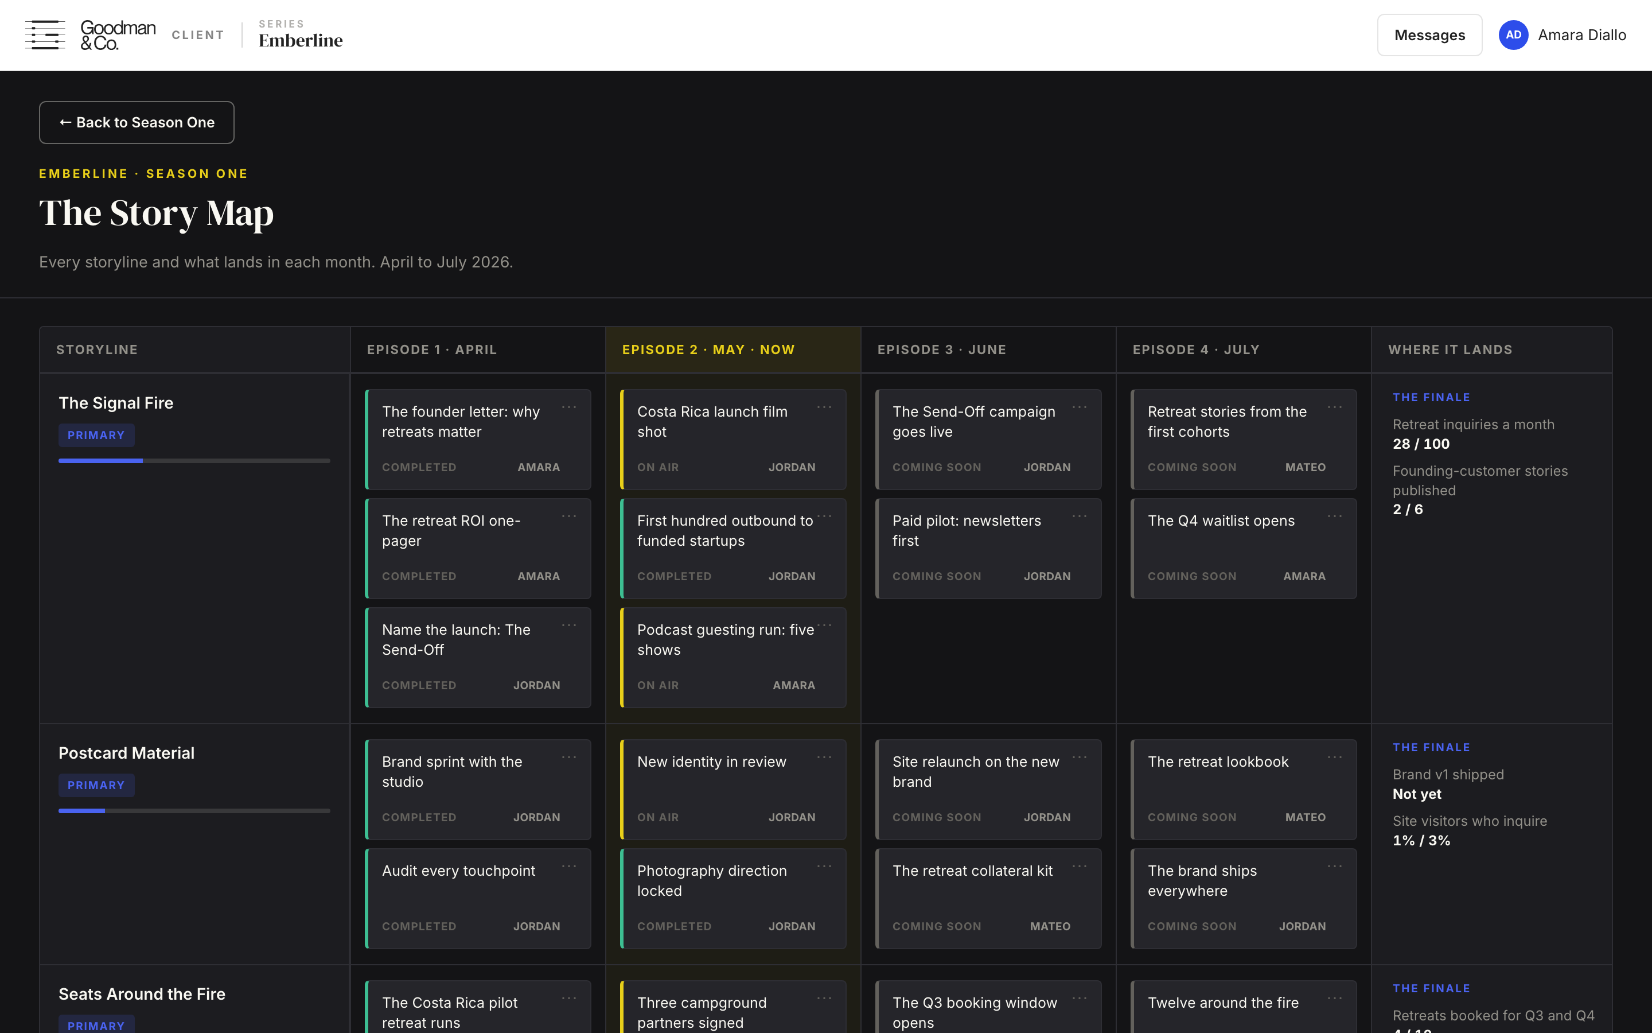This screenshot has width=1652, height=1033.
Task: Click the PRIMARY badge under Signal Fire
Action: (x=96, y=435)
